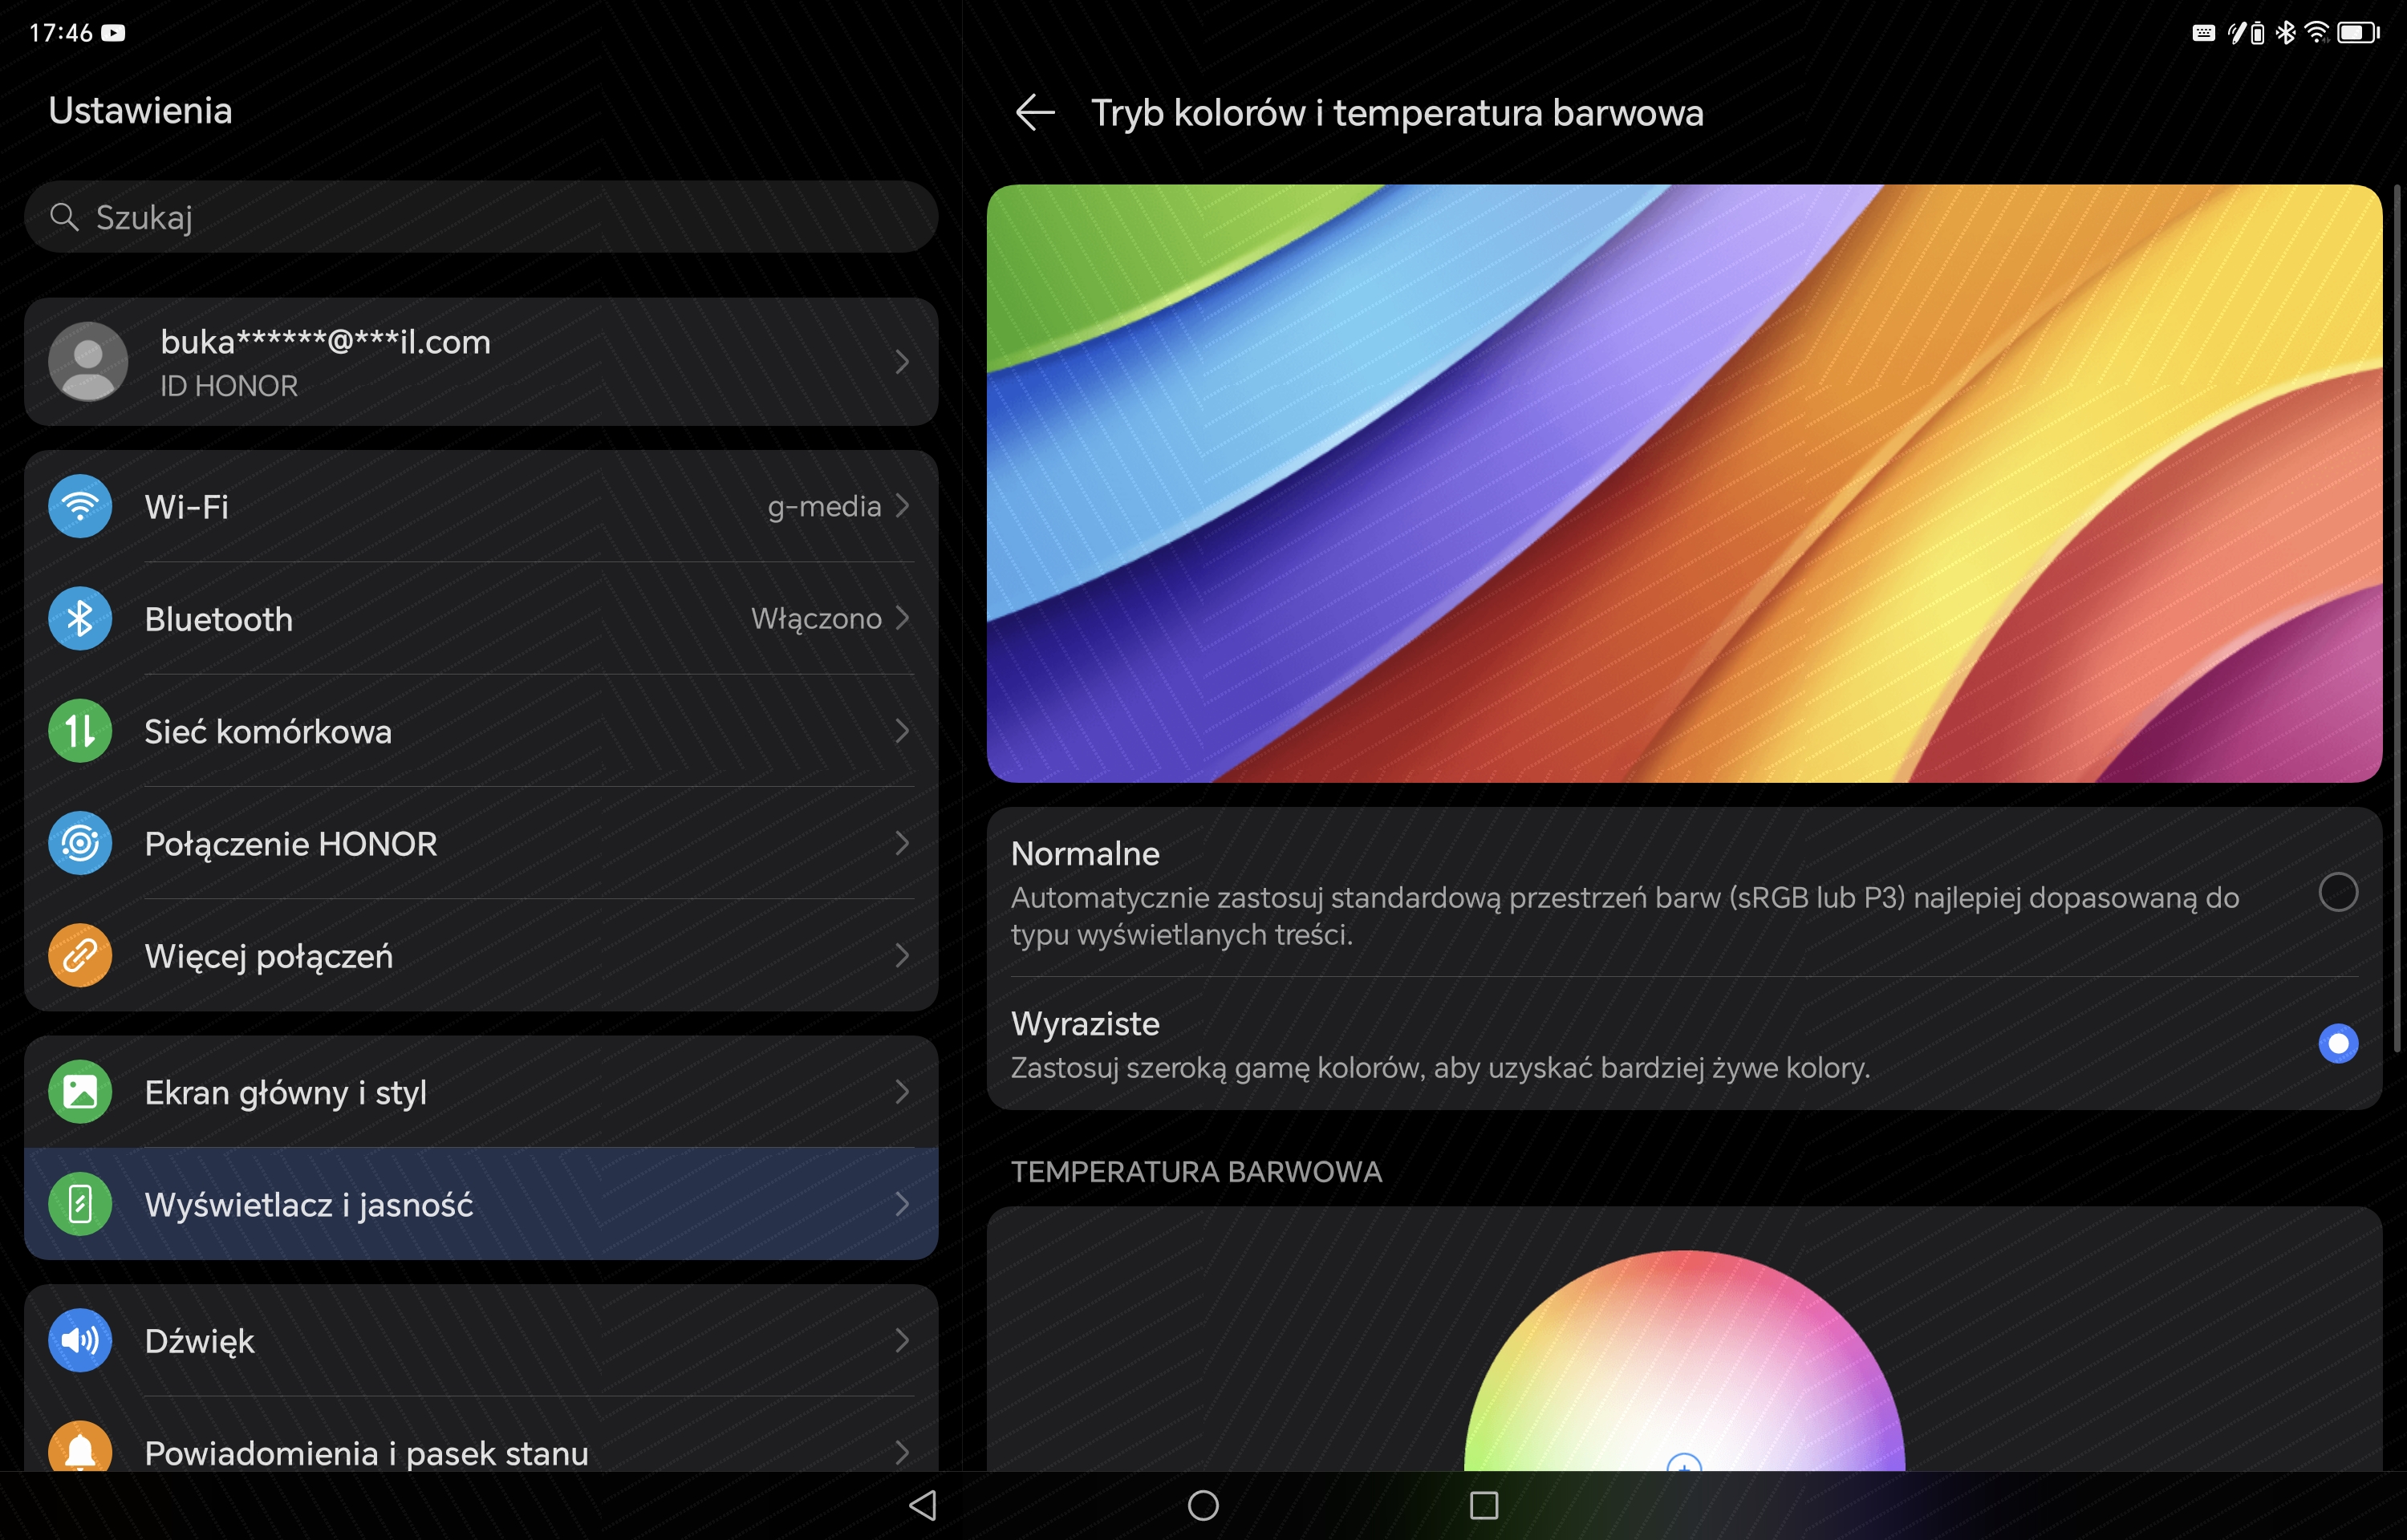Pick a color on the temperature wheel

[x=1684, y=1362]
